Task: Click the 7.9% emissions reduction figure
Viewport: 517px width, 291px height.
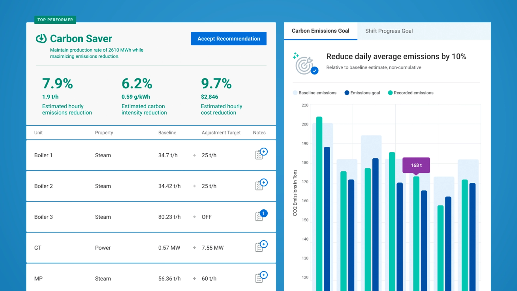Action: pyautogui.click(x=57, y=84)
